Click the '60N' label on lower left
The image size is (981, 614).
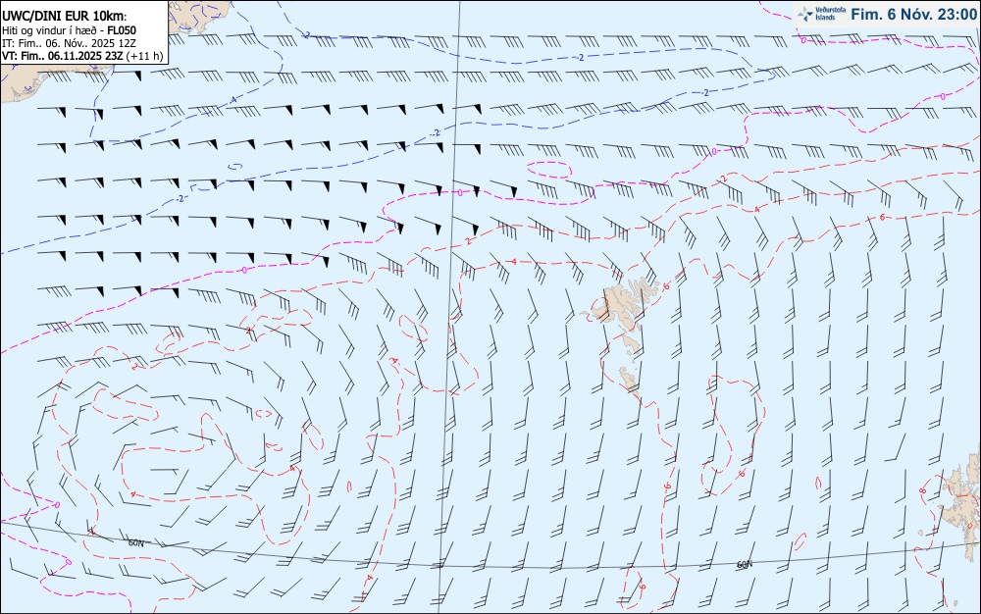pyautogui.click(x=135, y=542)
